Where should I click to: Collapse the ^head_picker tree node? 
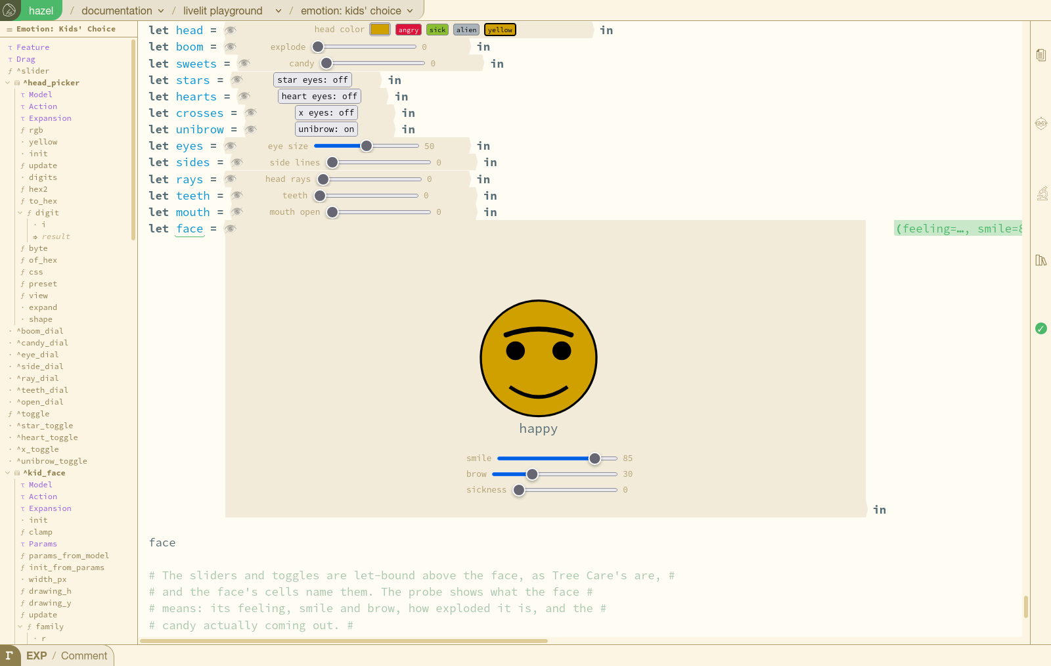click(8, 83)
